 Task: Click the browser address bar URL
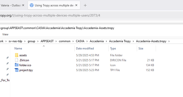[x=50, y=15]
